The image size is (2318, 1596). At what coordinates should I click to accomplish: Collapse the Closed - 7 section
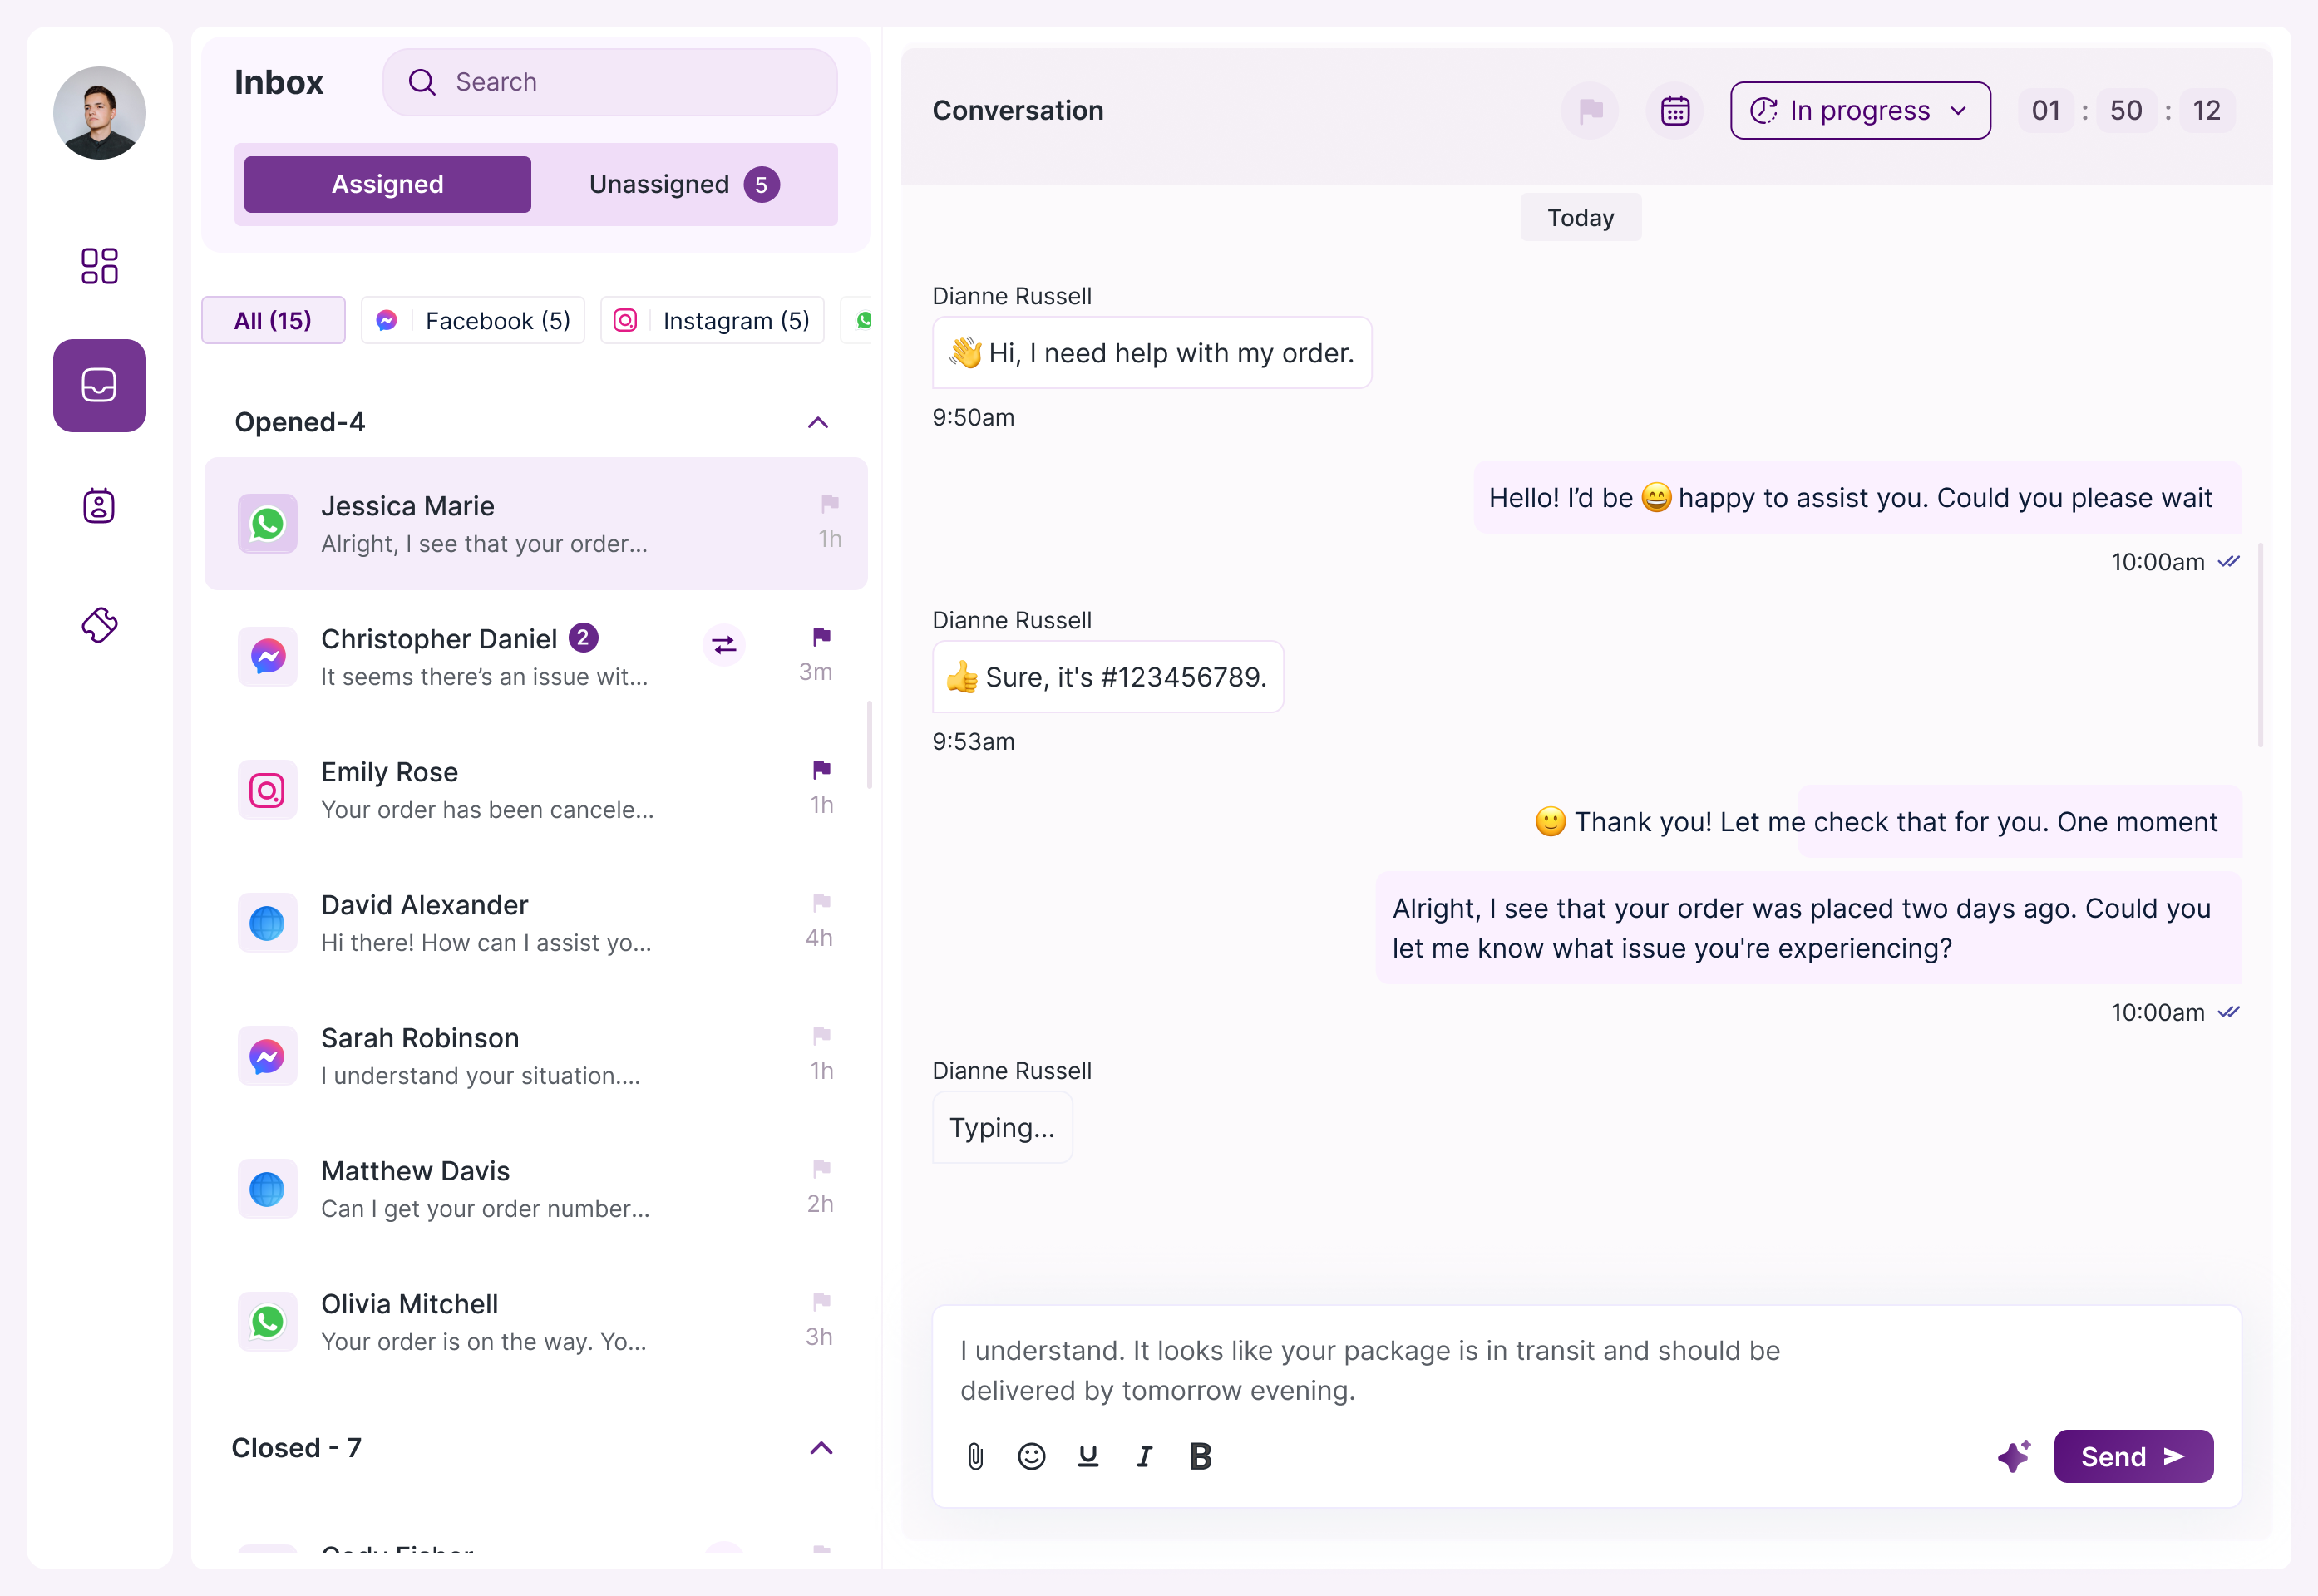pos(821,1448)
